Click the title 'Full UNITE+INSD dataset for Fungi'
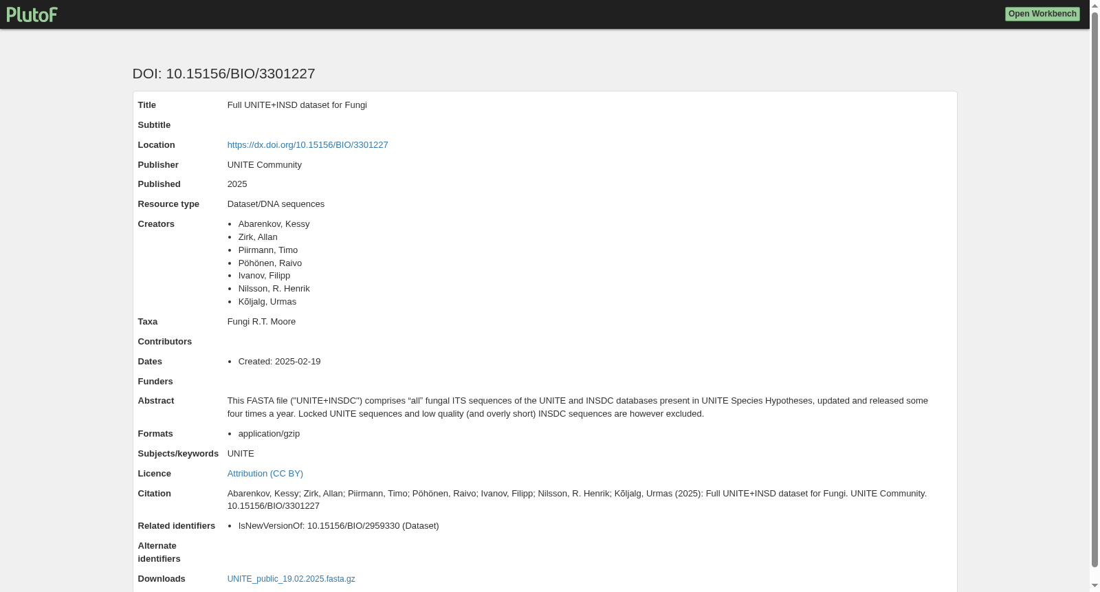The image size is (1100, 592). coord(297,105)
